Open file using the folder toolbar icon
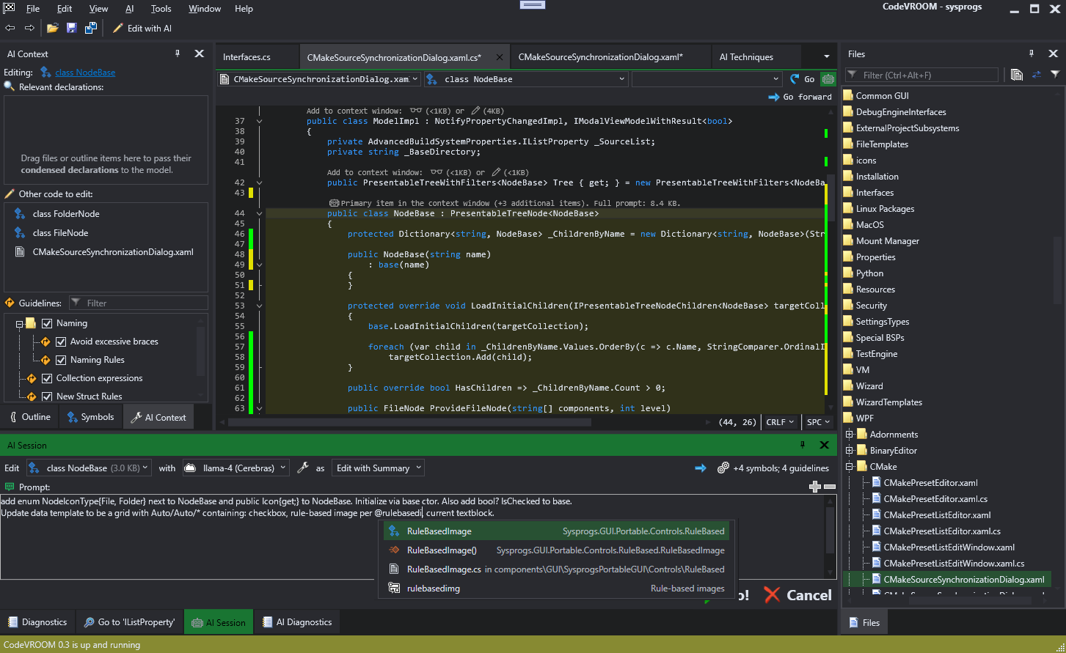Screen dimensions: 1066x653 [x=52, y=28]
